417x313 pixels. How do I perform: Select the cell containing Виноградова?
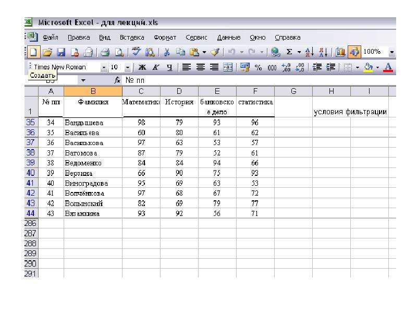click(x=93, y=183)
